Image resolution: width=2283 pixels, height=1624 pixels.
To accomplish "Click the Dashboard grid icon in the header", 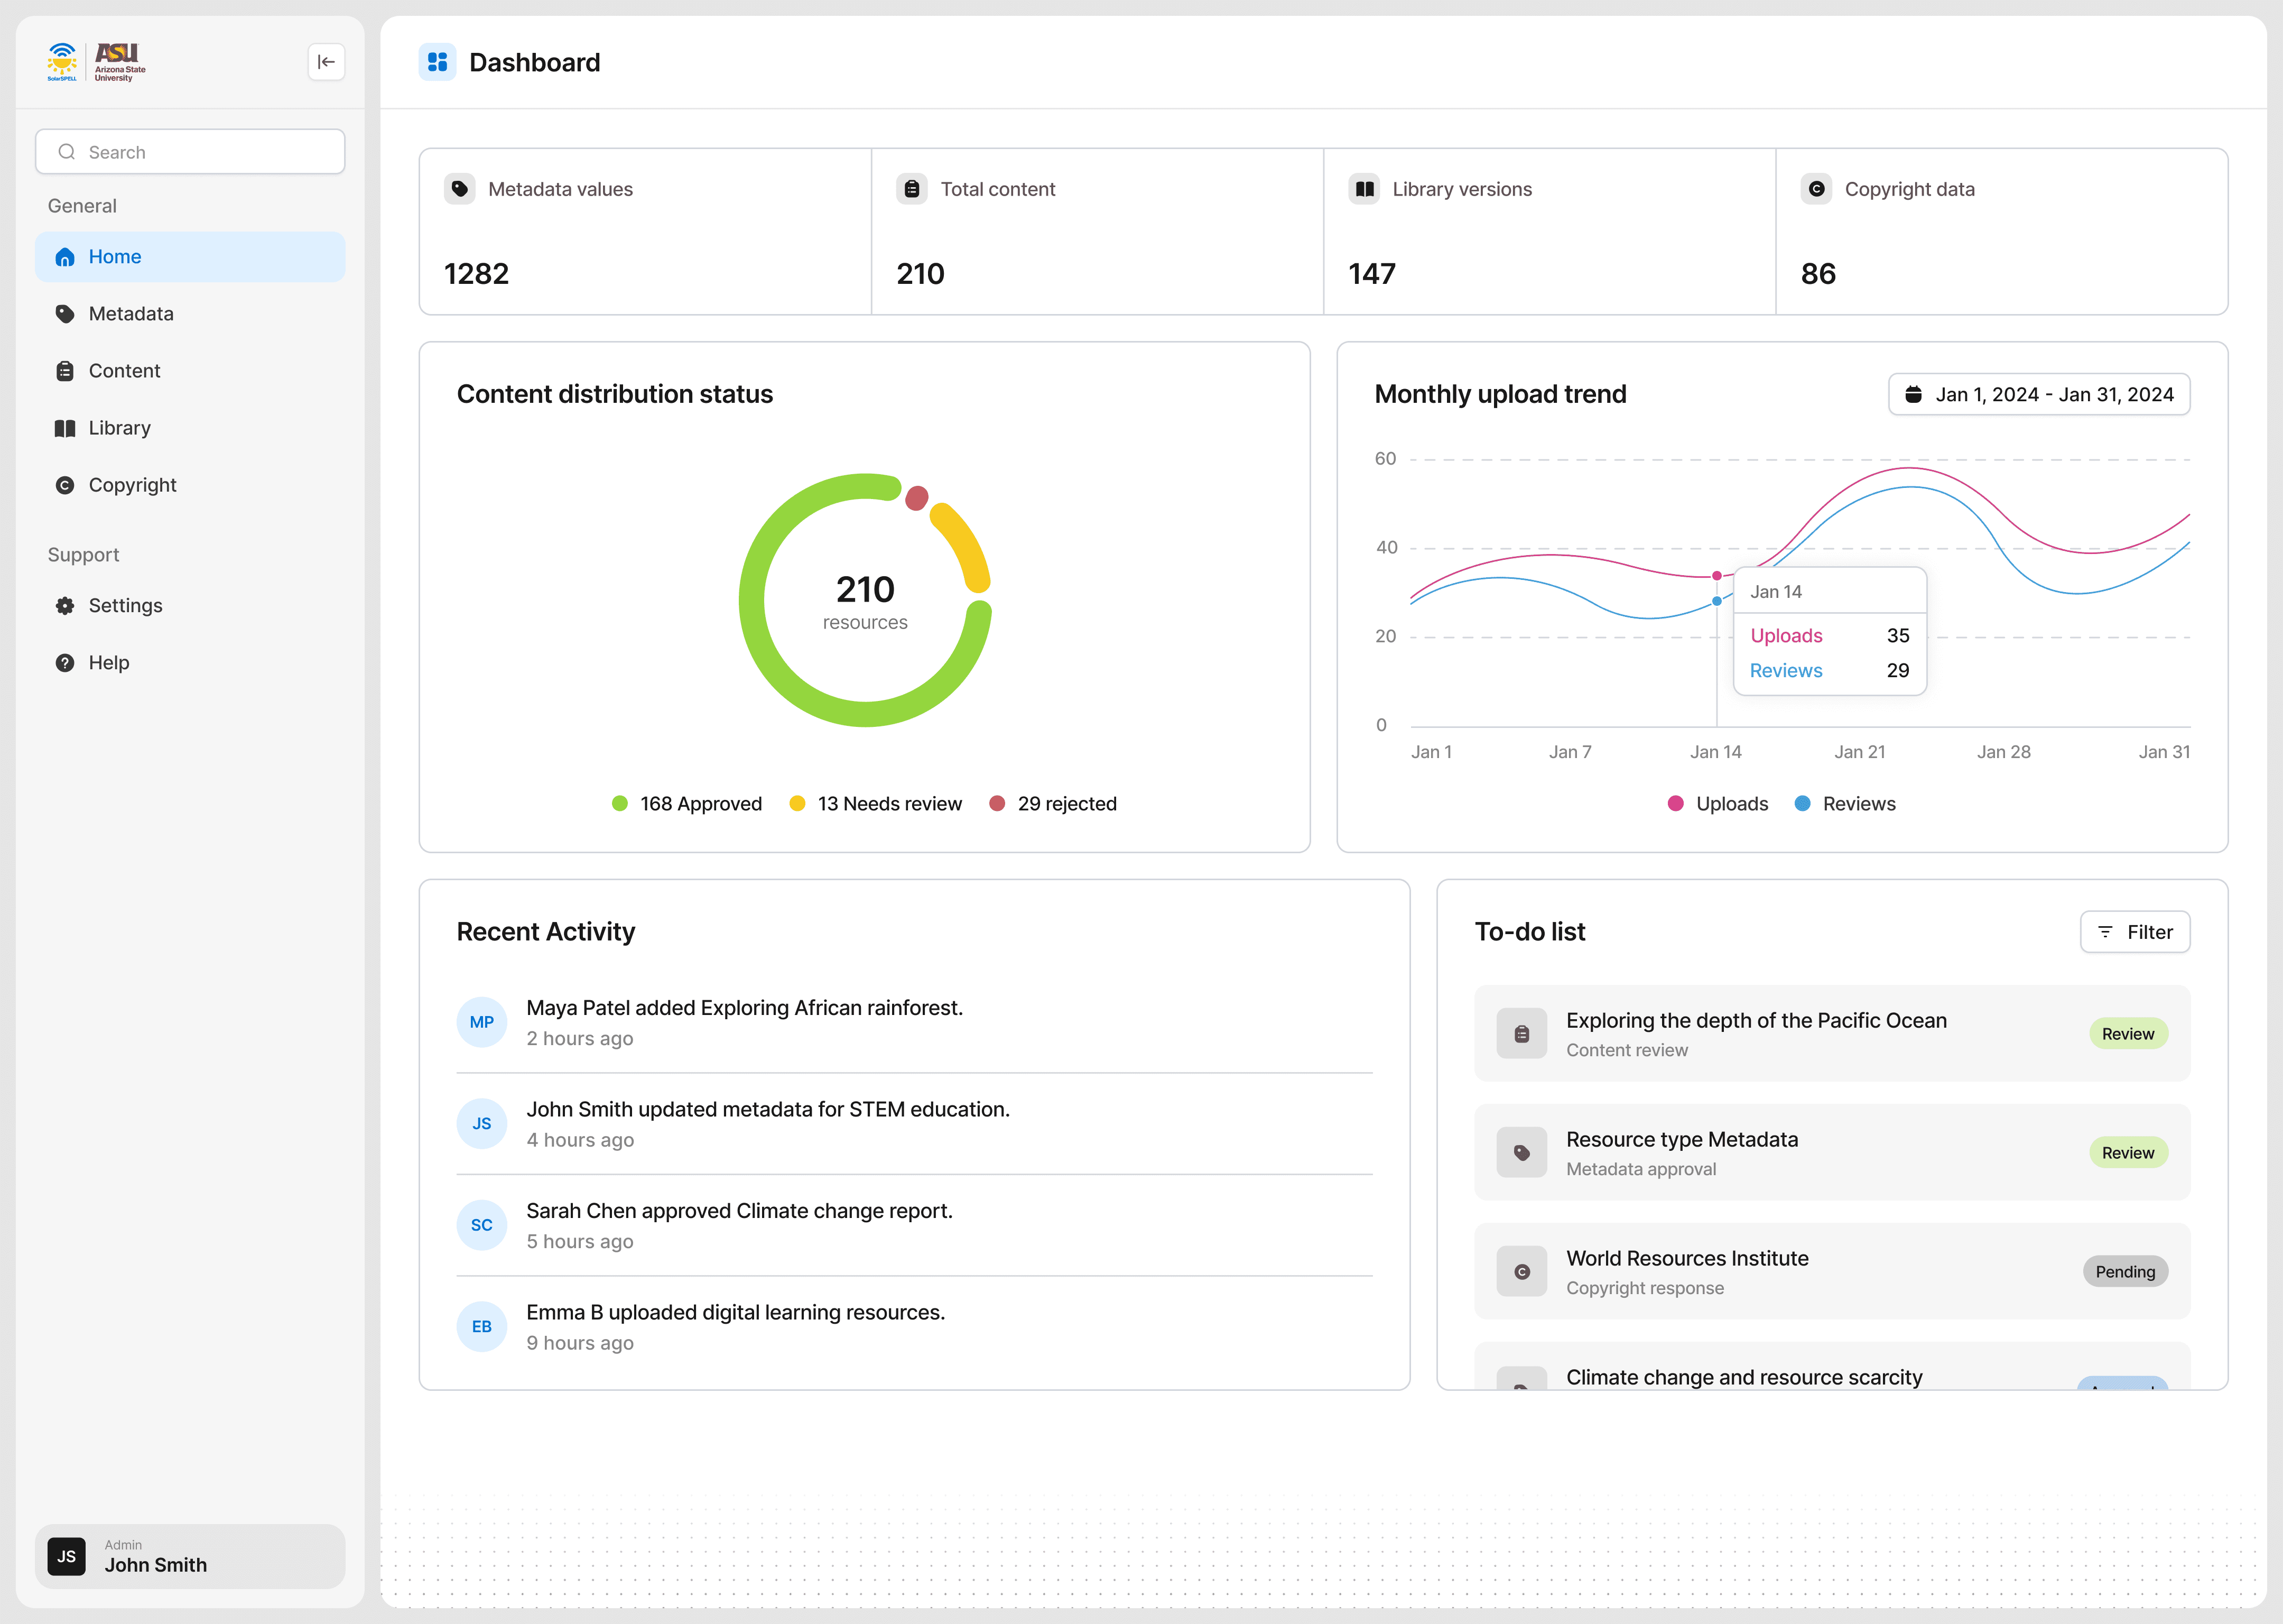I will (x=437, y=62).
